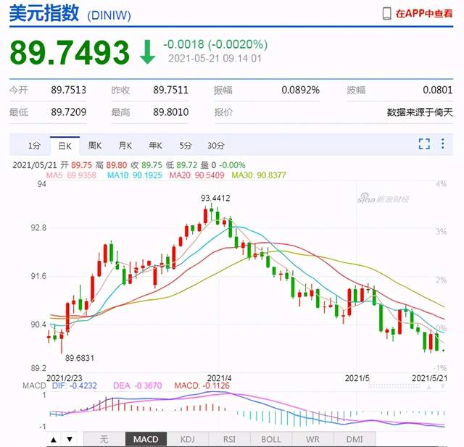Turn on the RSI indicator
Screen dimensions: 464x447
coord(230,439)
